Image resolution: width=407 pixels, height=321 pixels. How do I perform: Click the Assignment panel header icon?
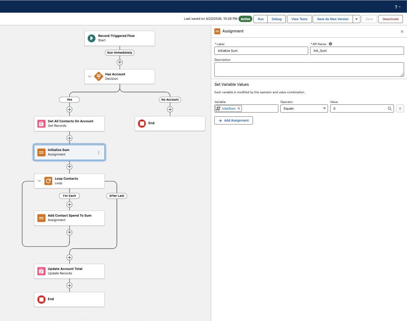217,31
